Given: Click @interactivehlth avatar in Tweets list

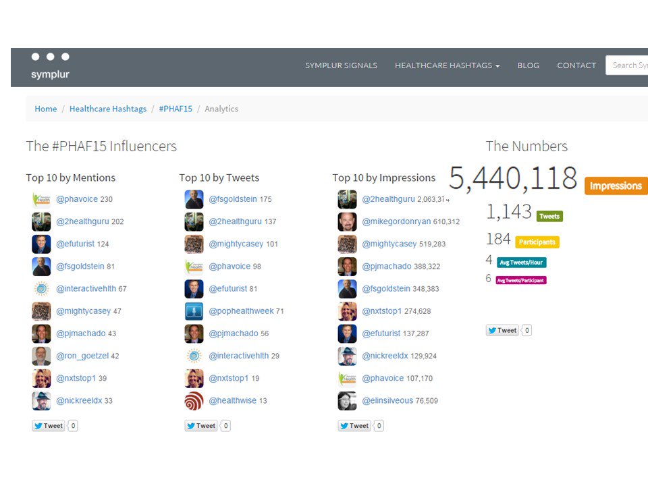Looking at the screenshot, I should pos(194,356).
